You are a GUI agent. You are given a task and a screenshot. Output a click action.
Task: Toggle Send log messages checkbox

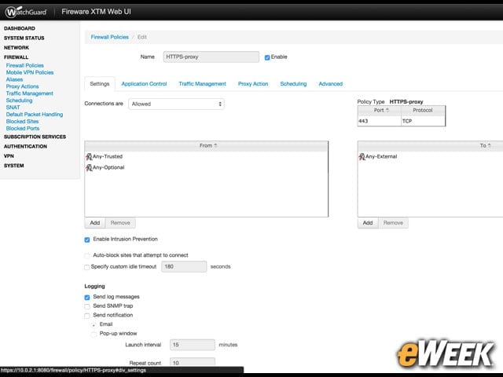87,297
